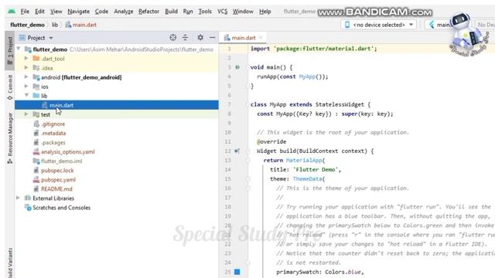
Task: Click flutter_demo in the breadcrumb
Action: coord(27,25)
